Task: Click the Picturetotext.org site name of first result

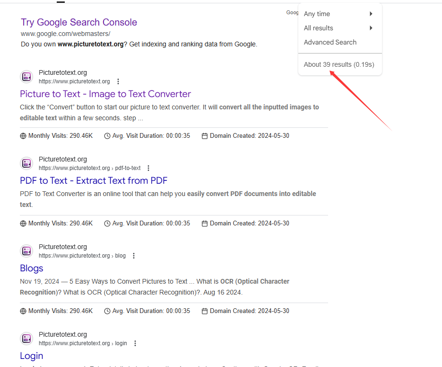Action: tap(63, 73)
